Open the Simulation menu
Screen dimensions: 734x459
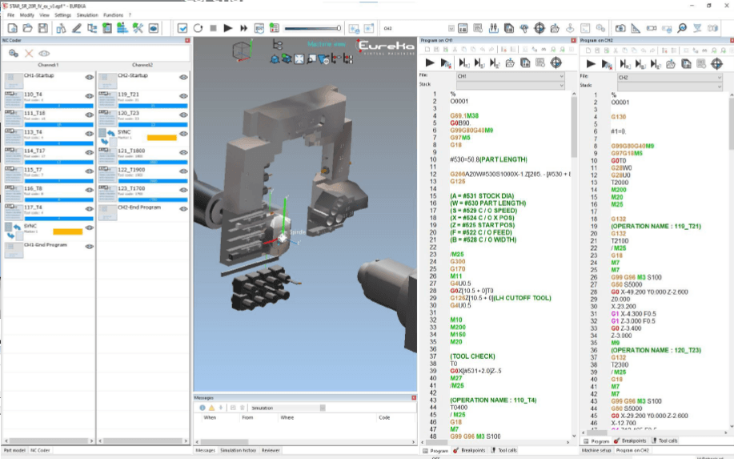click(87, 15)
